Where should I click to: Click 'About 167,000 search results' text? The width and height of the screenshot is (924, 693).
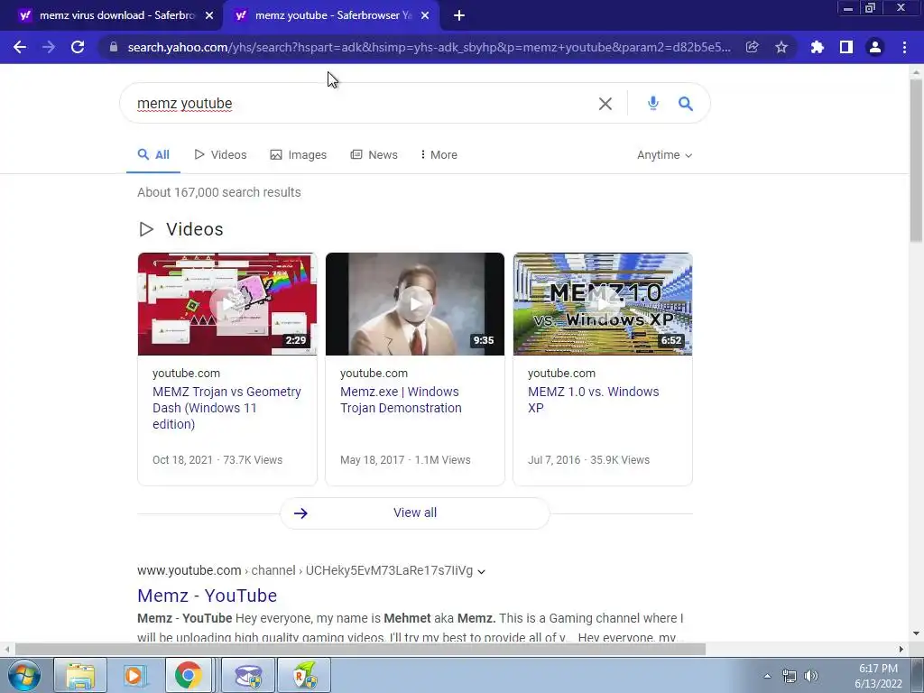[219, 193]
